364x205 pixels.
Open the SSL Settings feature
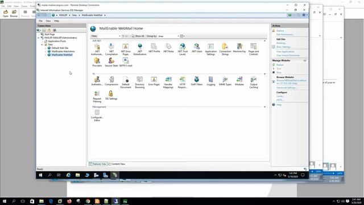pos(111,95)
